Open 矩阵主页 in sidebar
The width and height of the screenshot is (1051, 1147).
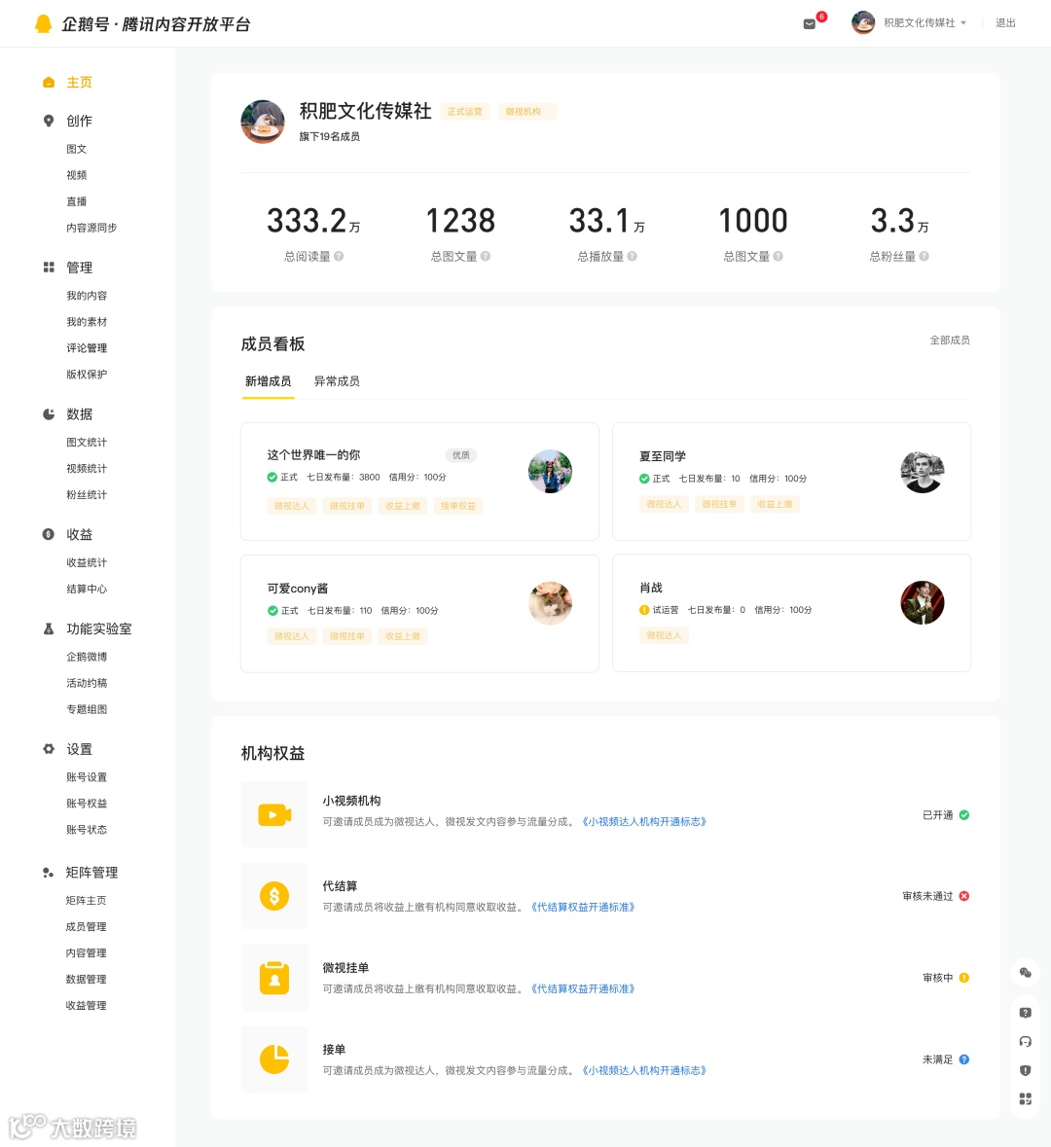click(86, 901)
